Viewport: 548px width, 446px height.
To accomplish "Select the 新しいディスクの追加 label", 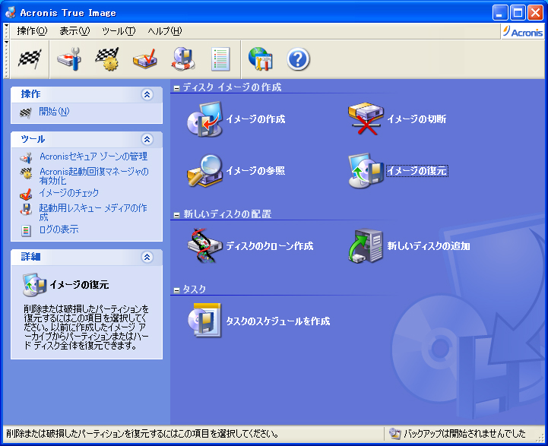I will coord(429,246).
